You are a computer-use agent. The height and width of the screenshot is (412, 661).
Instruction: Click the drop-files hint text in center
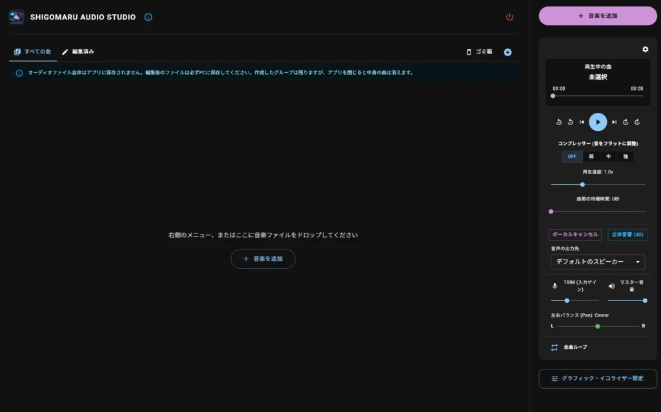coord(263,235)
